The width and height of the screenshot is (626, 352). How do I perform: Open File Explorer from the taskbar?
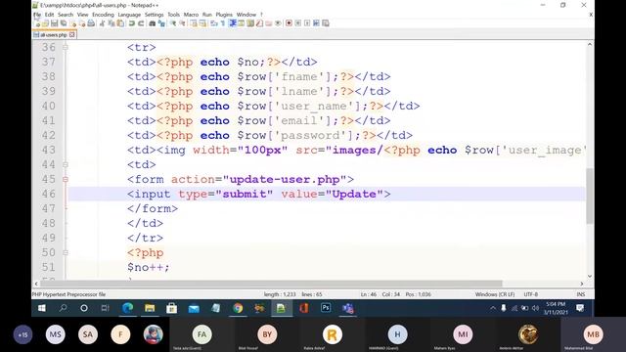pos(150,308)
